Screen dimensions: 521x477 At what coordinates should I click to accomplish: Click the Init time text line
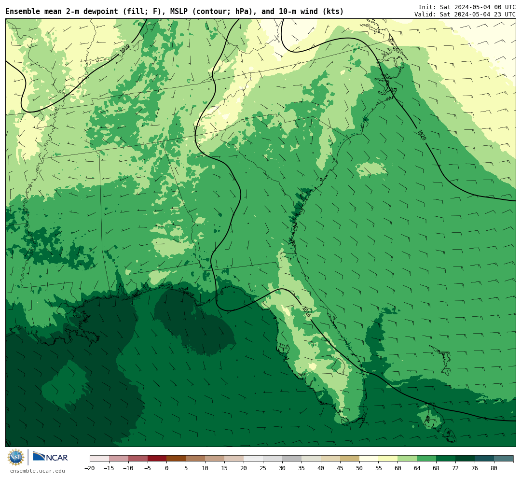click(x=467, y=7)
